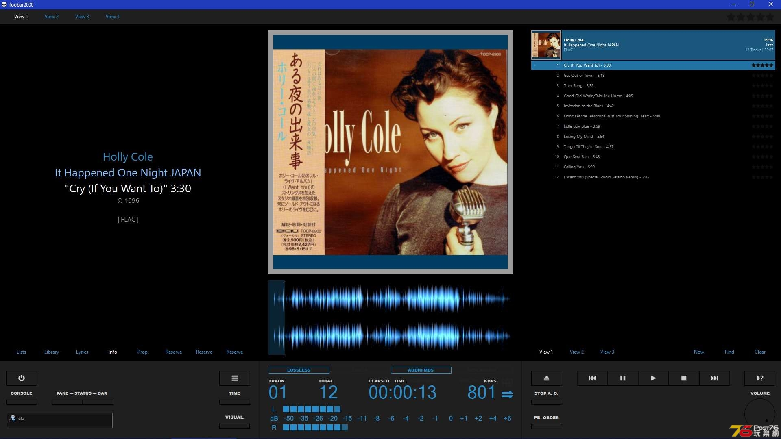
Task: Select track Little Boy Blue
Action: click(x=653, y=126)
